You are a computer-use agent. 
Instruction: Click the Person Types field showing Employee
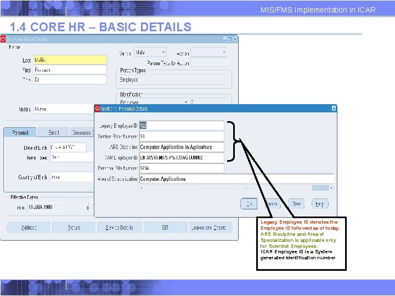point(173,80)
